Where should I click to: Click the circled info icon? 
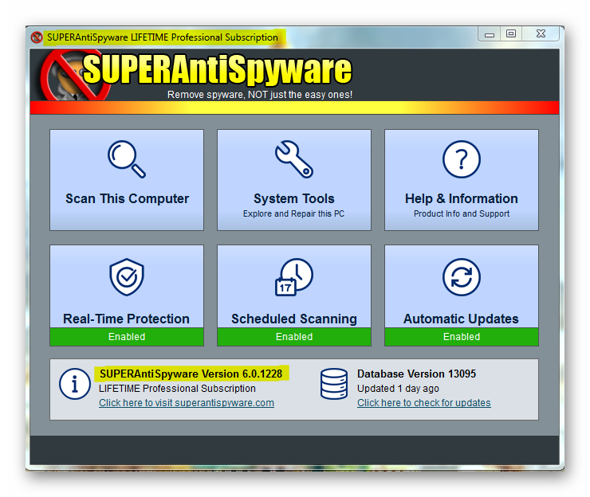74,384
